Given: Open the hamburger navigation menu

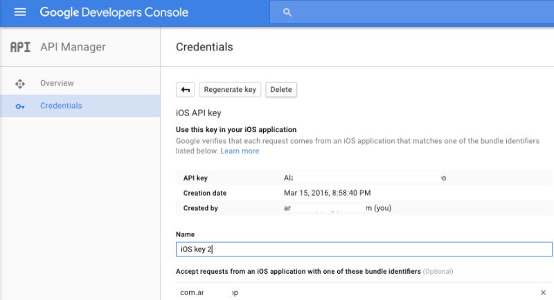Looking at the screenshot, I should [20, 12].
